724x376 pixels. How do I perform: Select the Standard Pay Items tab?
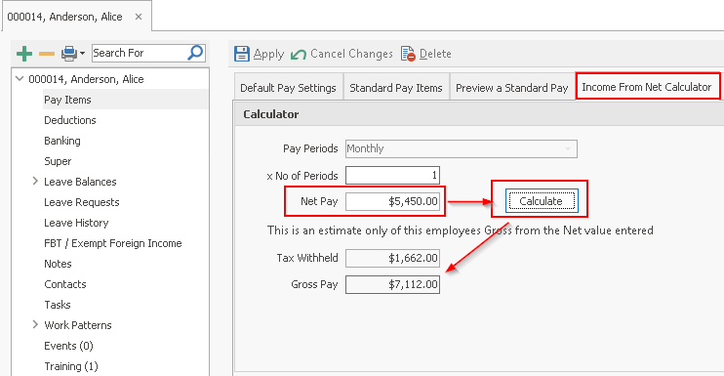[396, 88]
